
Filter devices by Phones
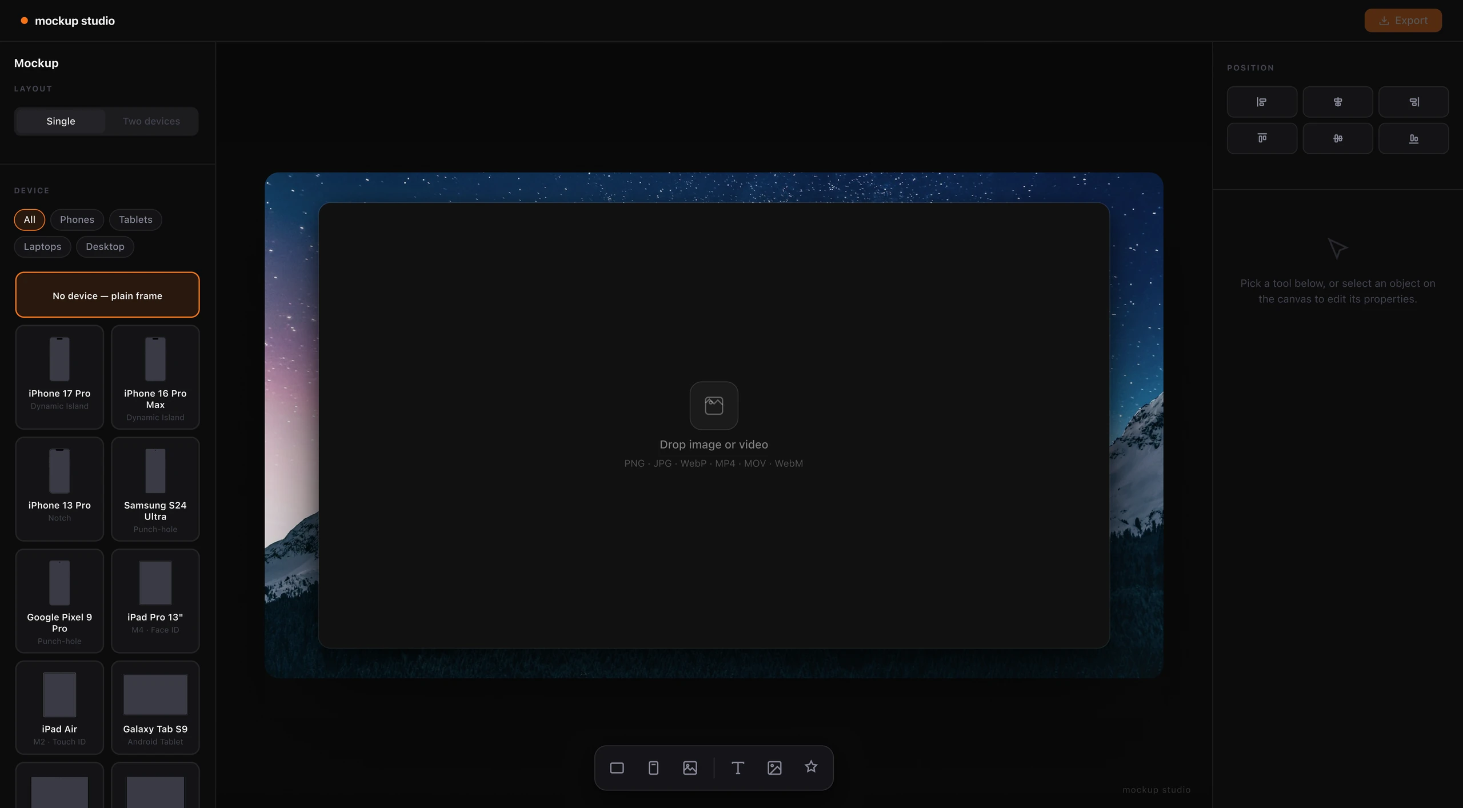[77, 219]
